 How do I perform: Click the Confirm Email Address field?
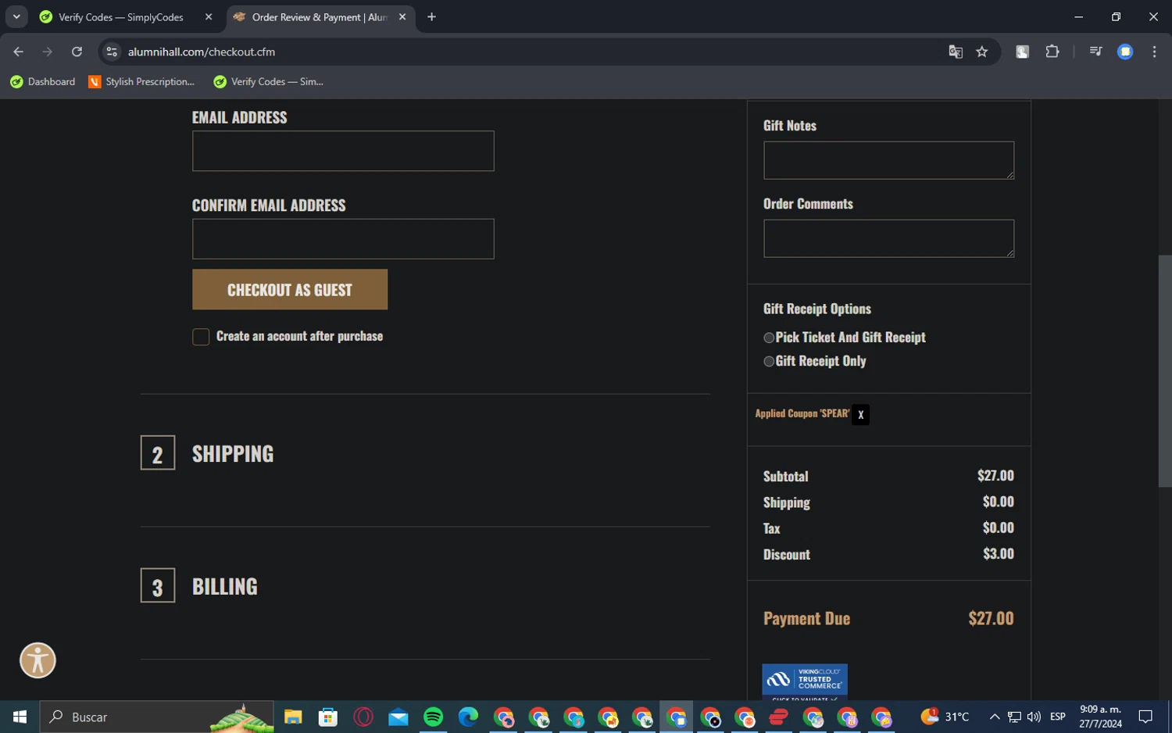[x=343, y=239]
